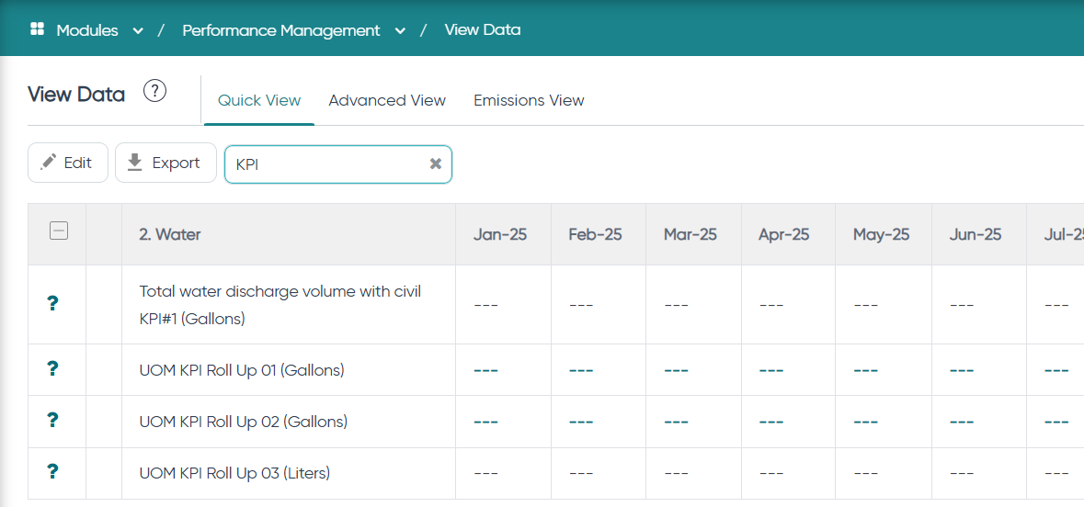The height and width of the screenshot is (507, 1084).
Task: Open Jun-25 value for UOM KPI Roll Up 01
Action: (x=963, y=371)
